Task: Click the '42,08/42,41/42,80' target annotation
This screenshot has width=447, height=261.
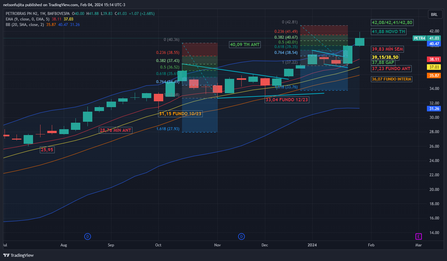Action: [x=392, y=22]
